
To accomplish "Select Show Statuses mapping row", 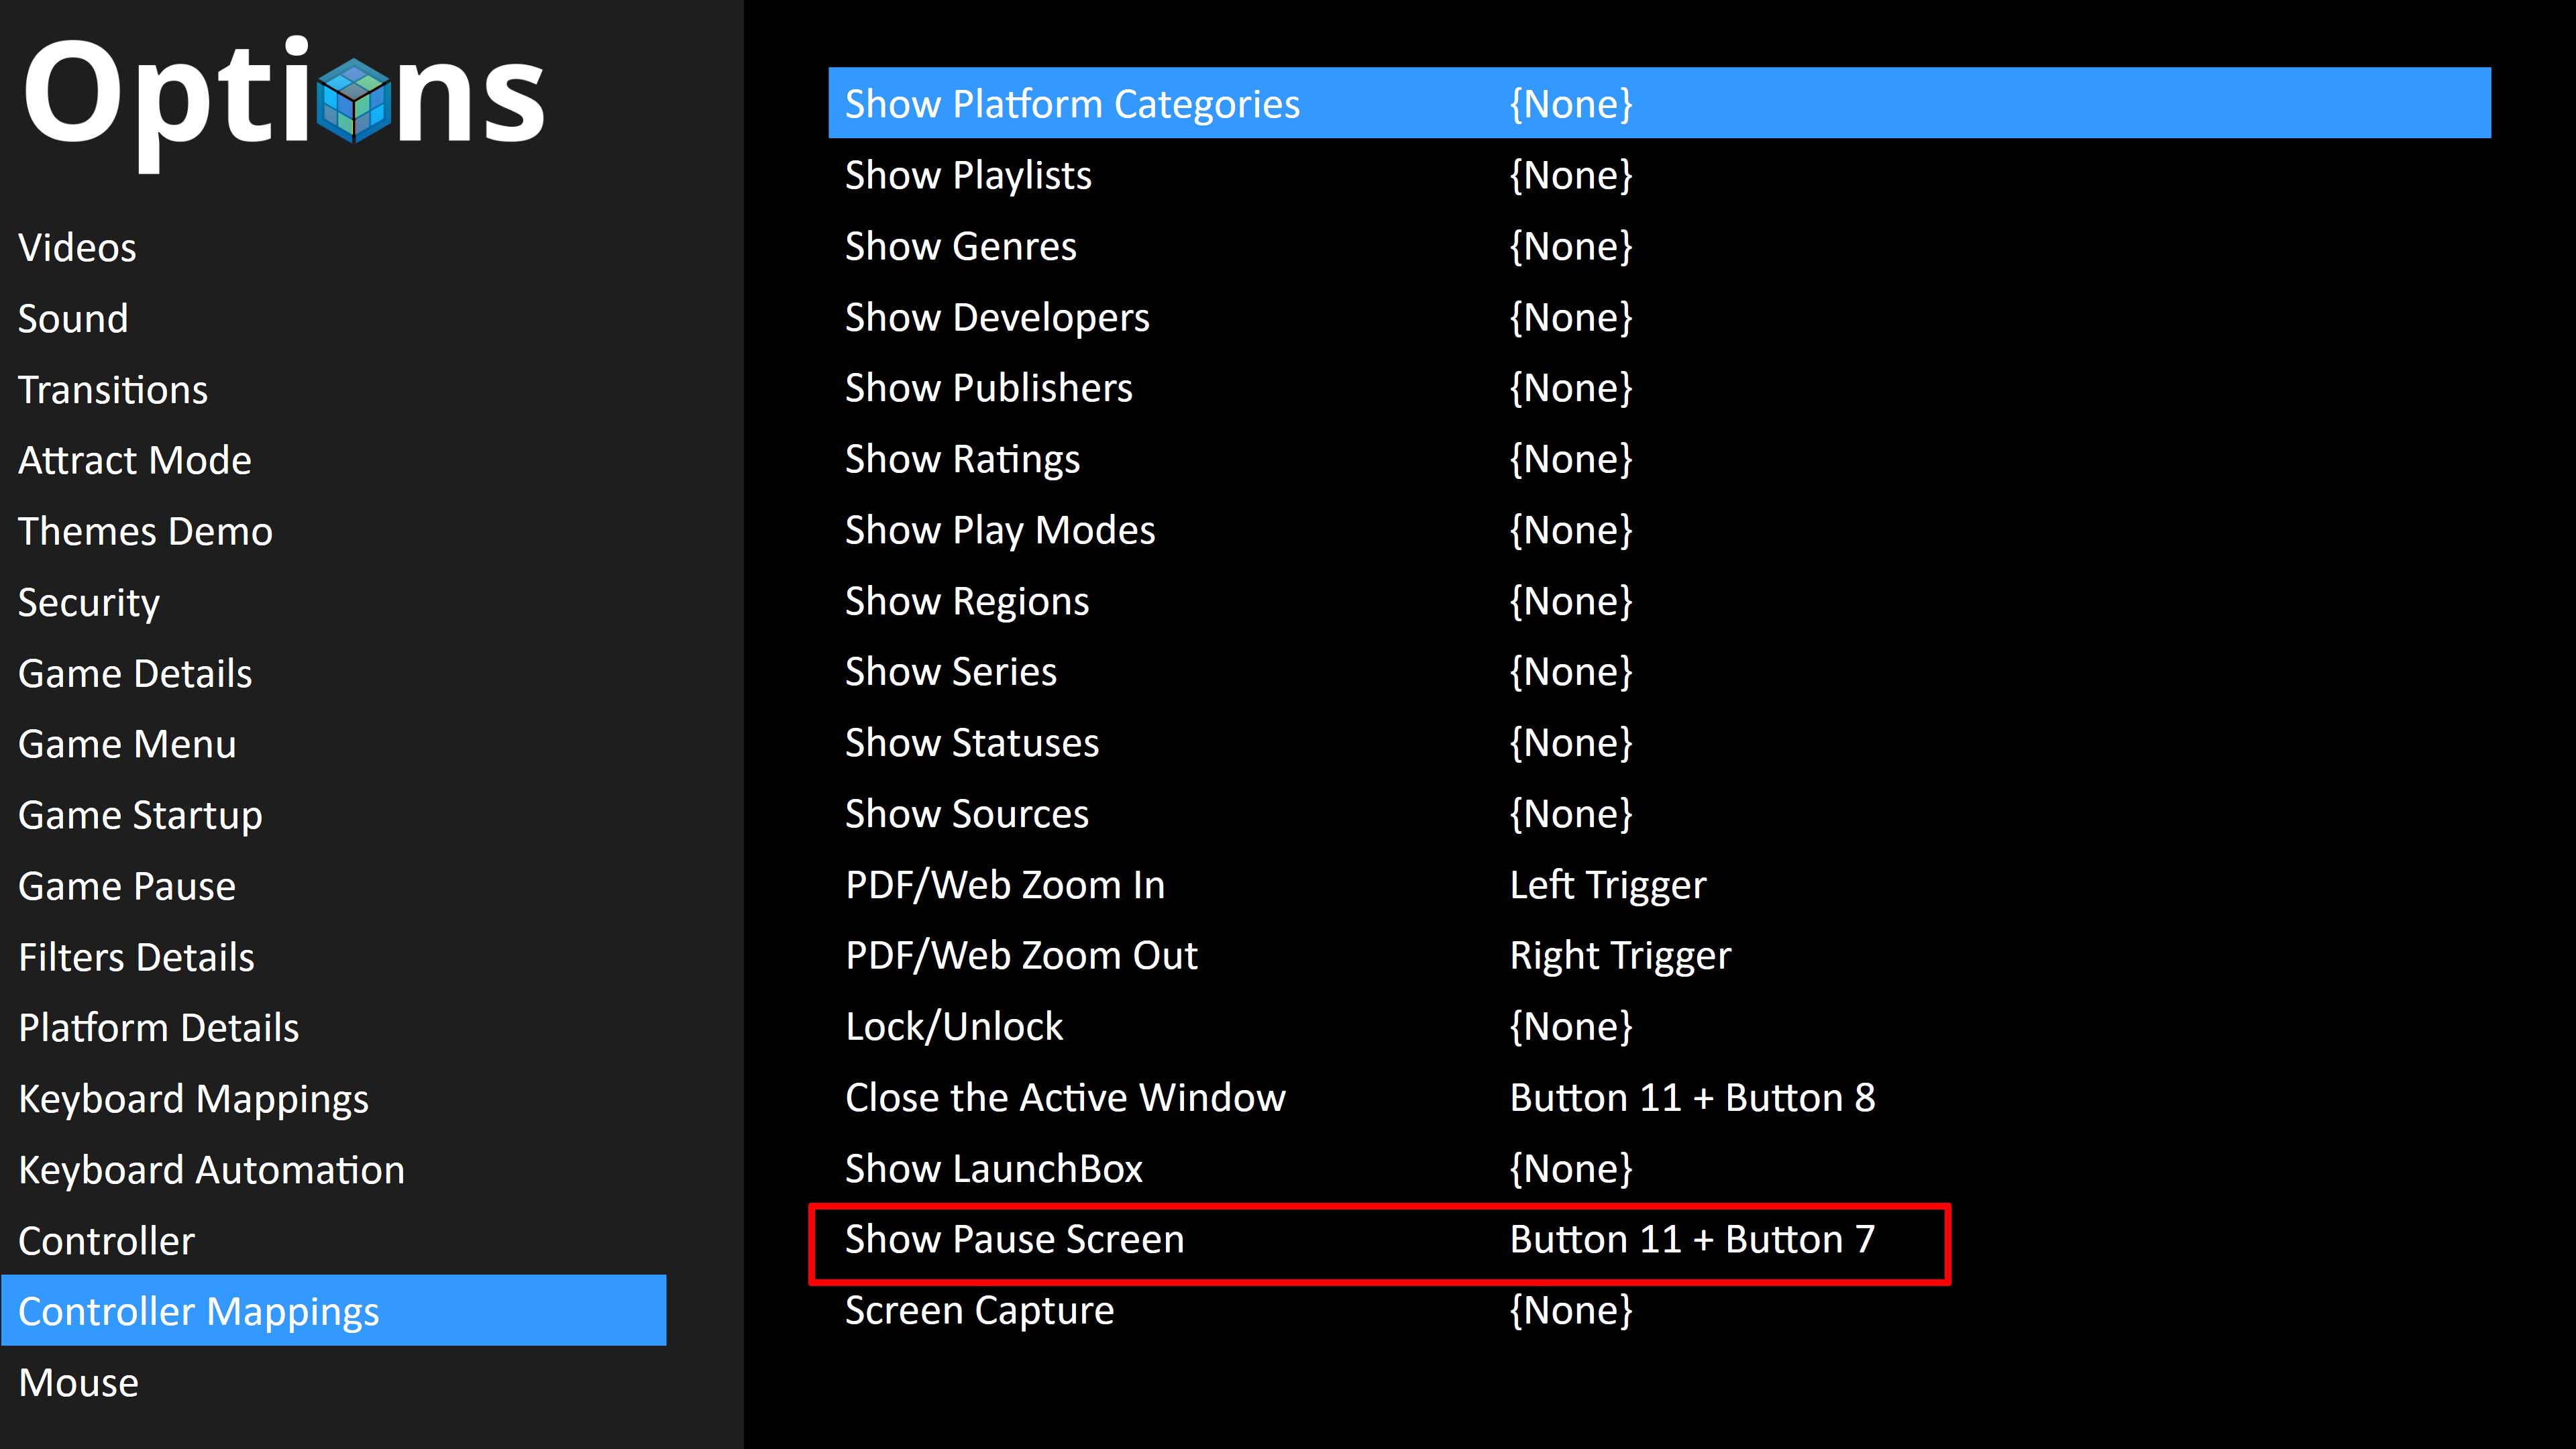I will click(x=1659, y=743).
